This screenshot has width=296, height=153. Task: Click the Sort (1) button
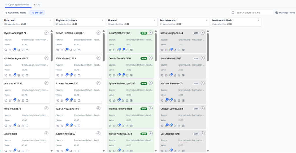[x=37, y=13]
